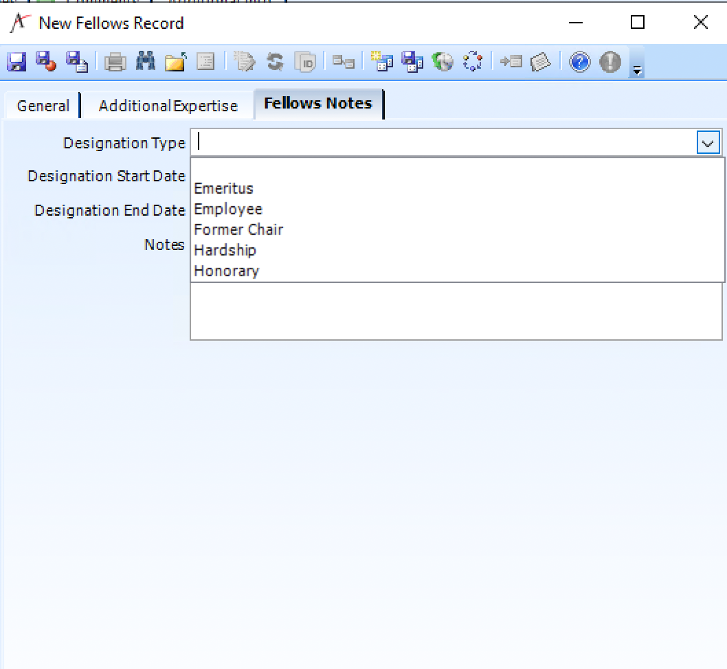
Task: Click the Refresh arrows icon
Action: [275, 62]
